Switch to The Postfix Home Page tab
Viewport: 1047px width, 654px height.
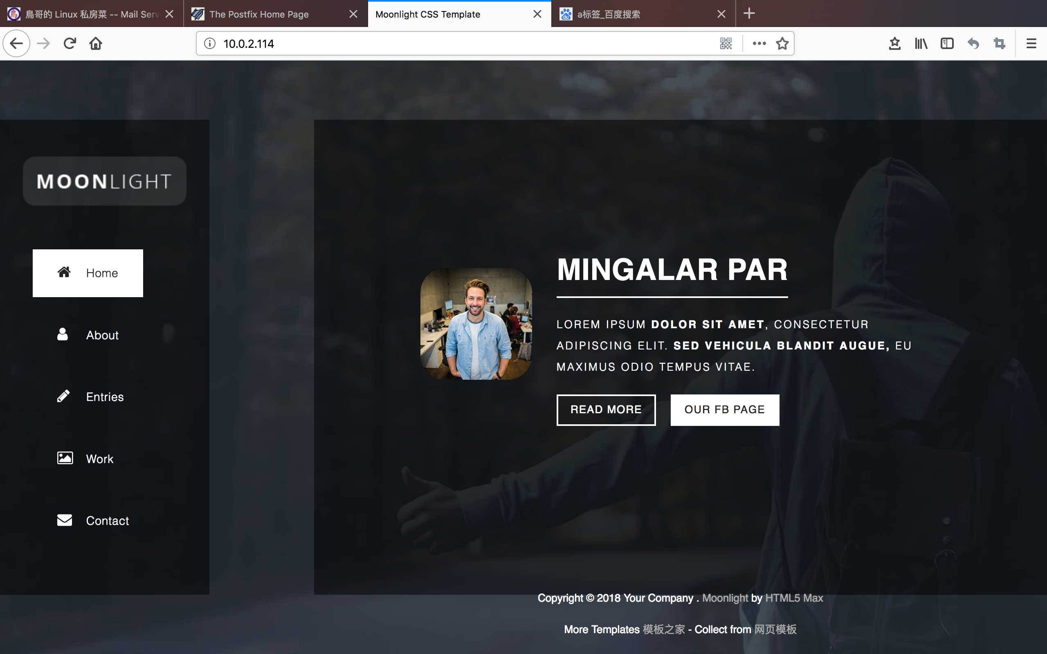click(259, 14)
